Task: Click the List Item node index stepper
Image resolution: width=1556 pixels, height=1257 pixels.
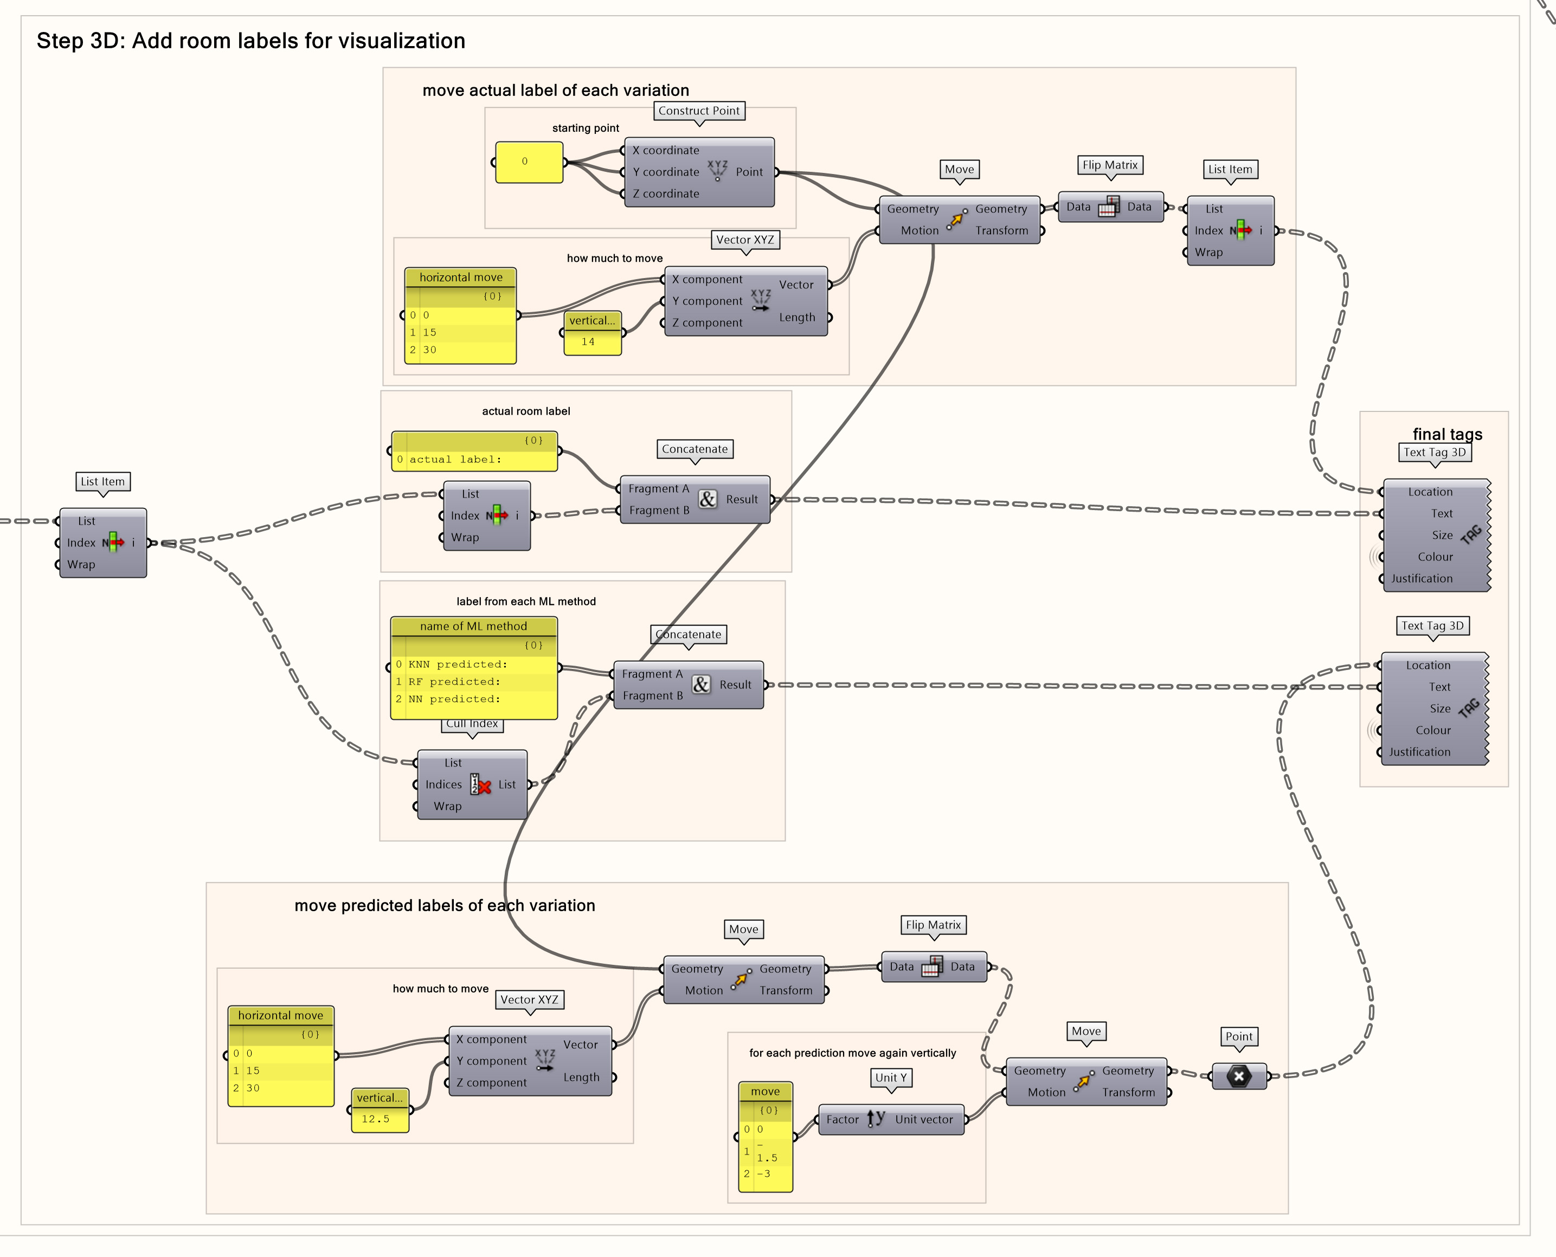Action: click(x=122, y=543)
